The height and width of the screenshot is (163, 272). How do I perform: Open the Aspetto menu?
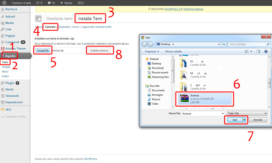[10, 56]
